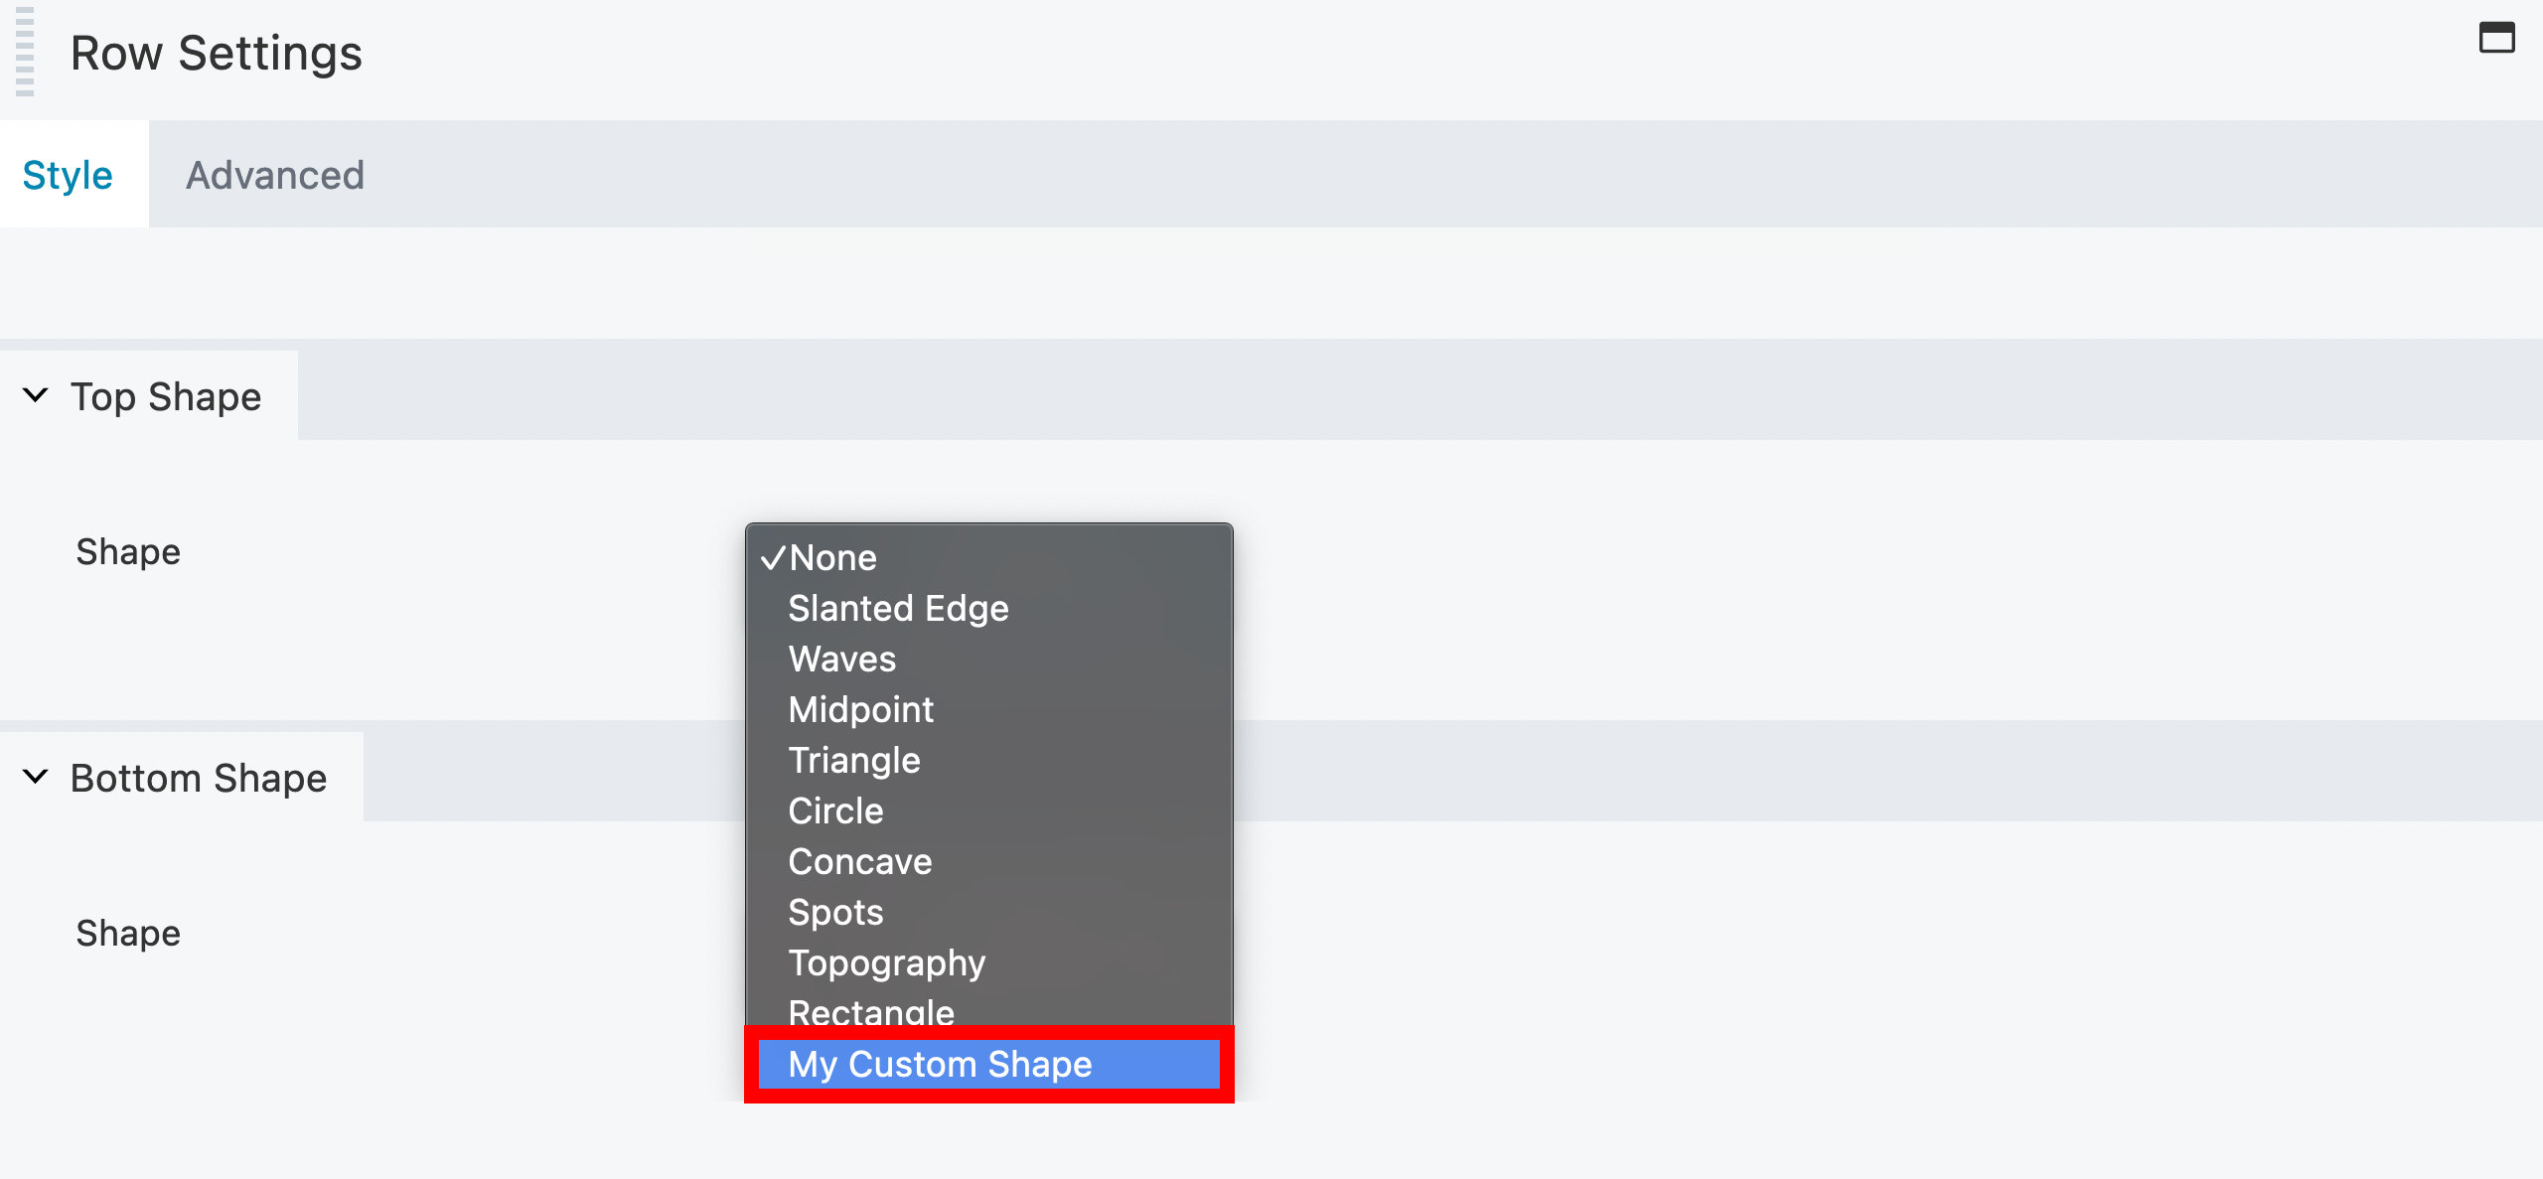Switch to the Style tab
The height and width of the screenshot is (1179, 2543).
(x=68, y=175)
